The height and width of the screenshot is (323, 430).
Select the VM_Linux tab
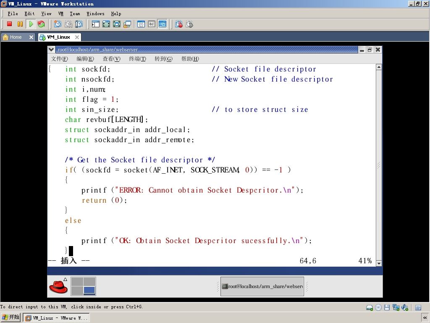click(58, 37)
